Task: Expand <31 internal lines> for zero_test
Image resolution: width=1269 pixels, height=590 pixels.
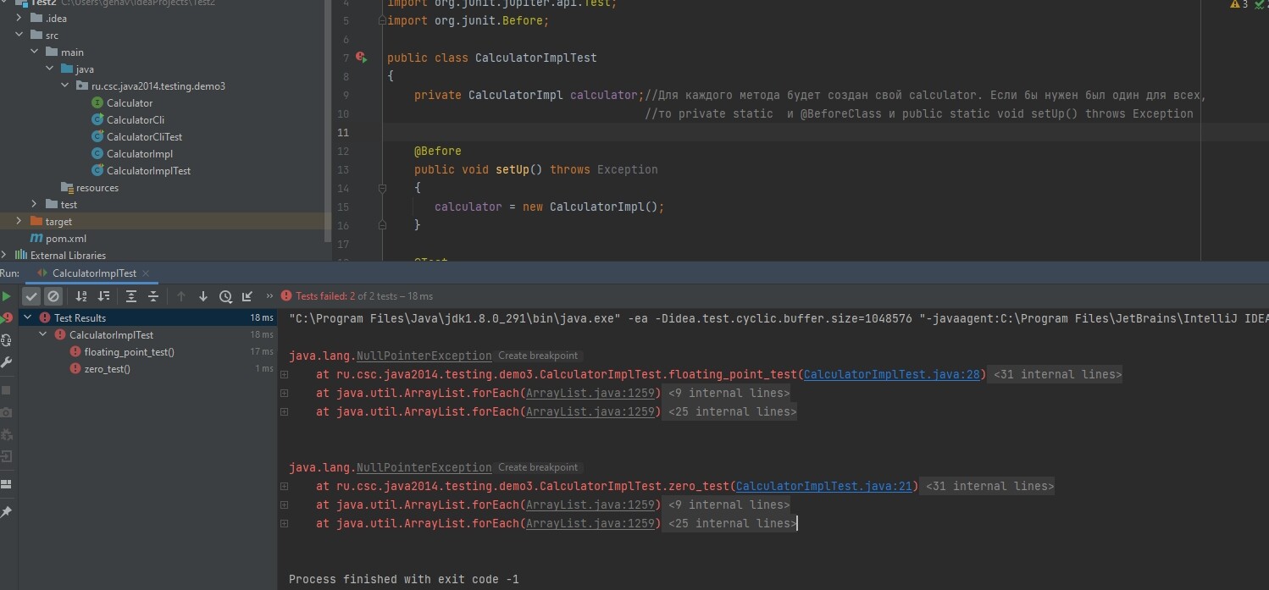Action: (x=990, y=486)
